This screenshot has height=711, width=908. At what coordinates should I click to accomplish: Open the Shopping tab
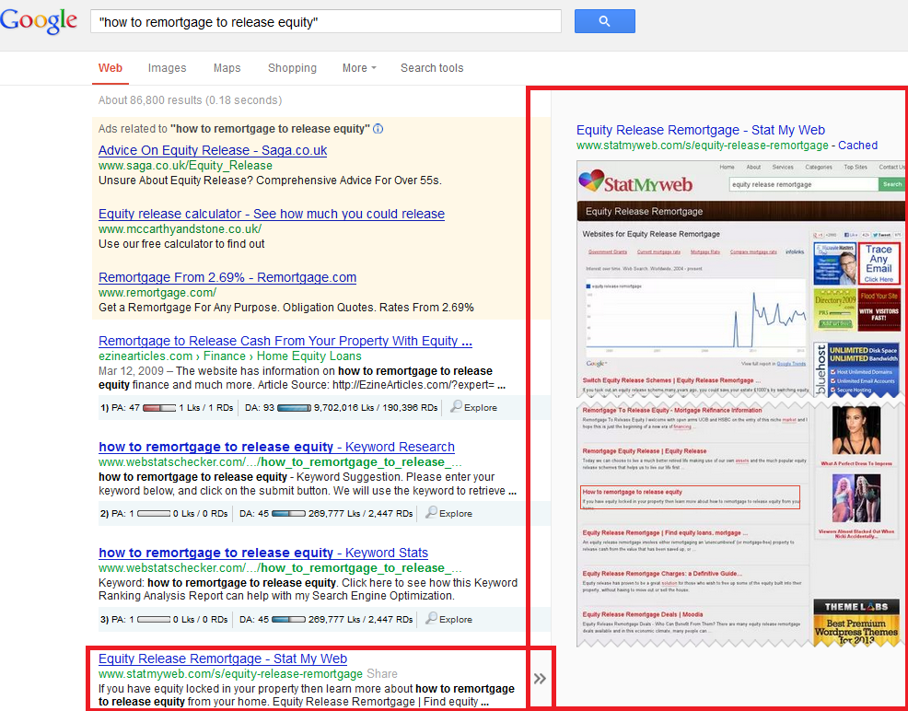[x=292, y=68]
